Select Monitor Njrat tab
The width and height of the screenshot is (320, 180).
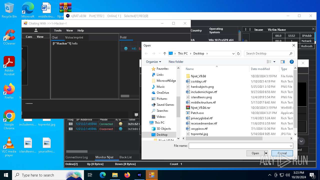pos(104,157)
